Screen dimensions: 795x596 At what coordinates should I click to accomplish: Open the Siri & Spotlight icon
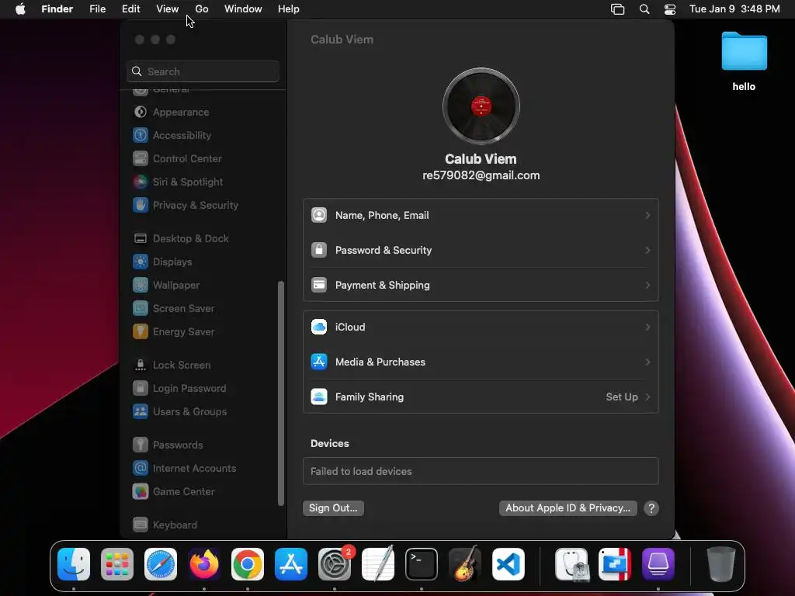pos(141,182)
